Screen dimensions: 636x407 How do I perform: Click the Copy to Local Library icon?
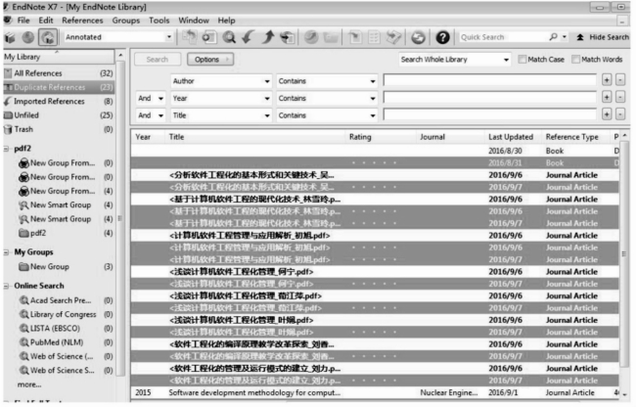189,37
